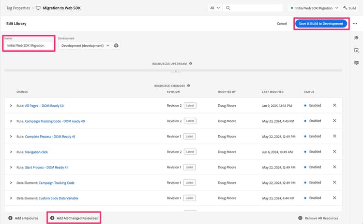Remove Custom Code Data Variable data element

click(x=334, y=198)
